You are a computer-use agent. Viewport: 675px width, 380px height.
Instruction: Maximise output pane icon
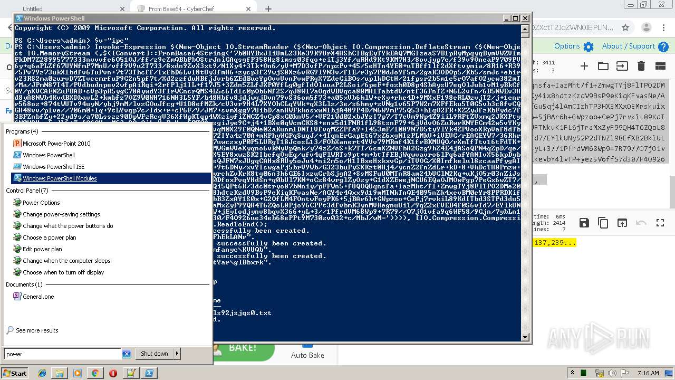[660, 223]
